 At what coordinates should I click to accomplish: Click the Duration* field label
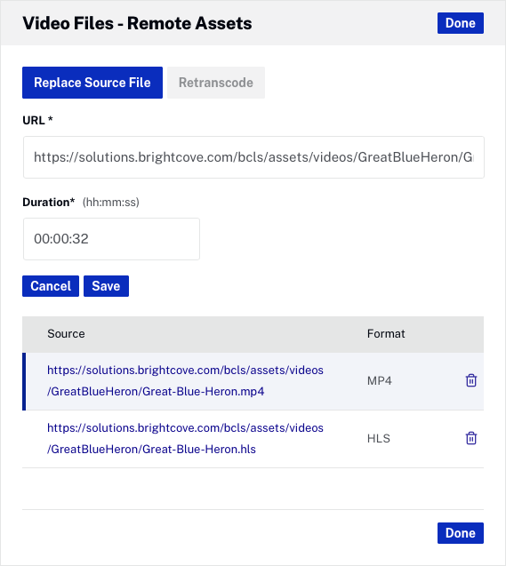pyautogui.click(x=48, y=202)
